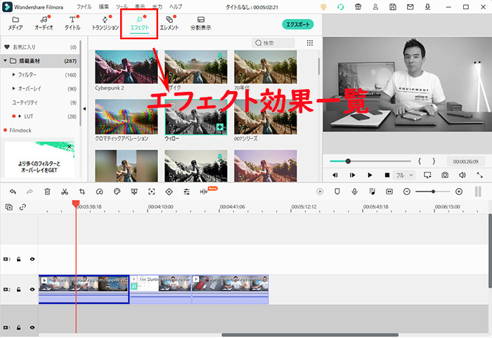Select the 007シリーズ effect thumbnail
Screen dimensions: 492x338
tap(265, 117)
